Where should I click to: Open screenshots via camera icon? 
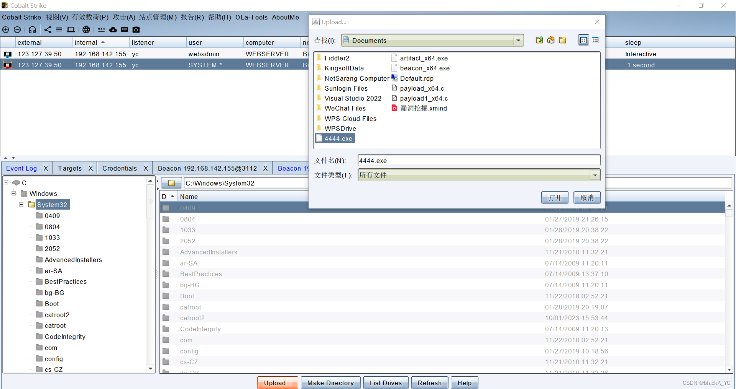[136, 30]
